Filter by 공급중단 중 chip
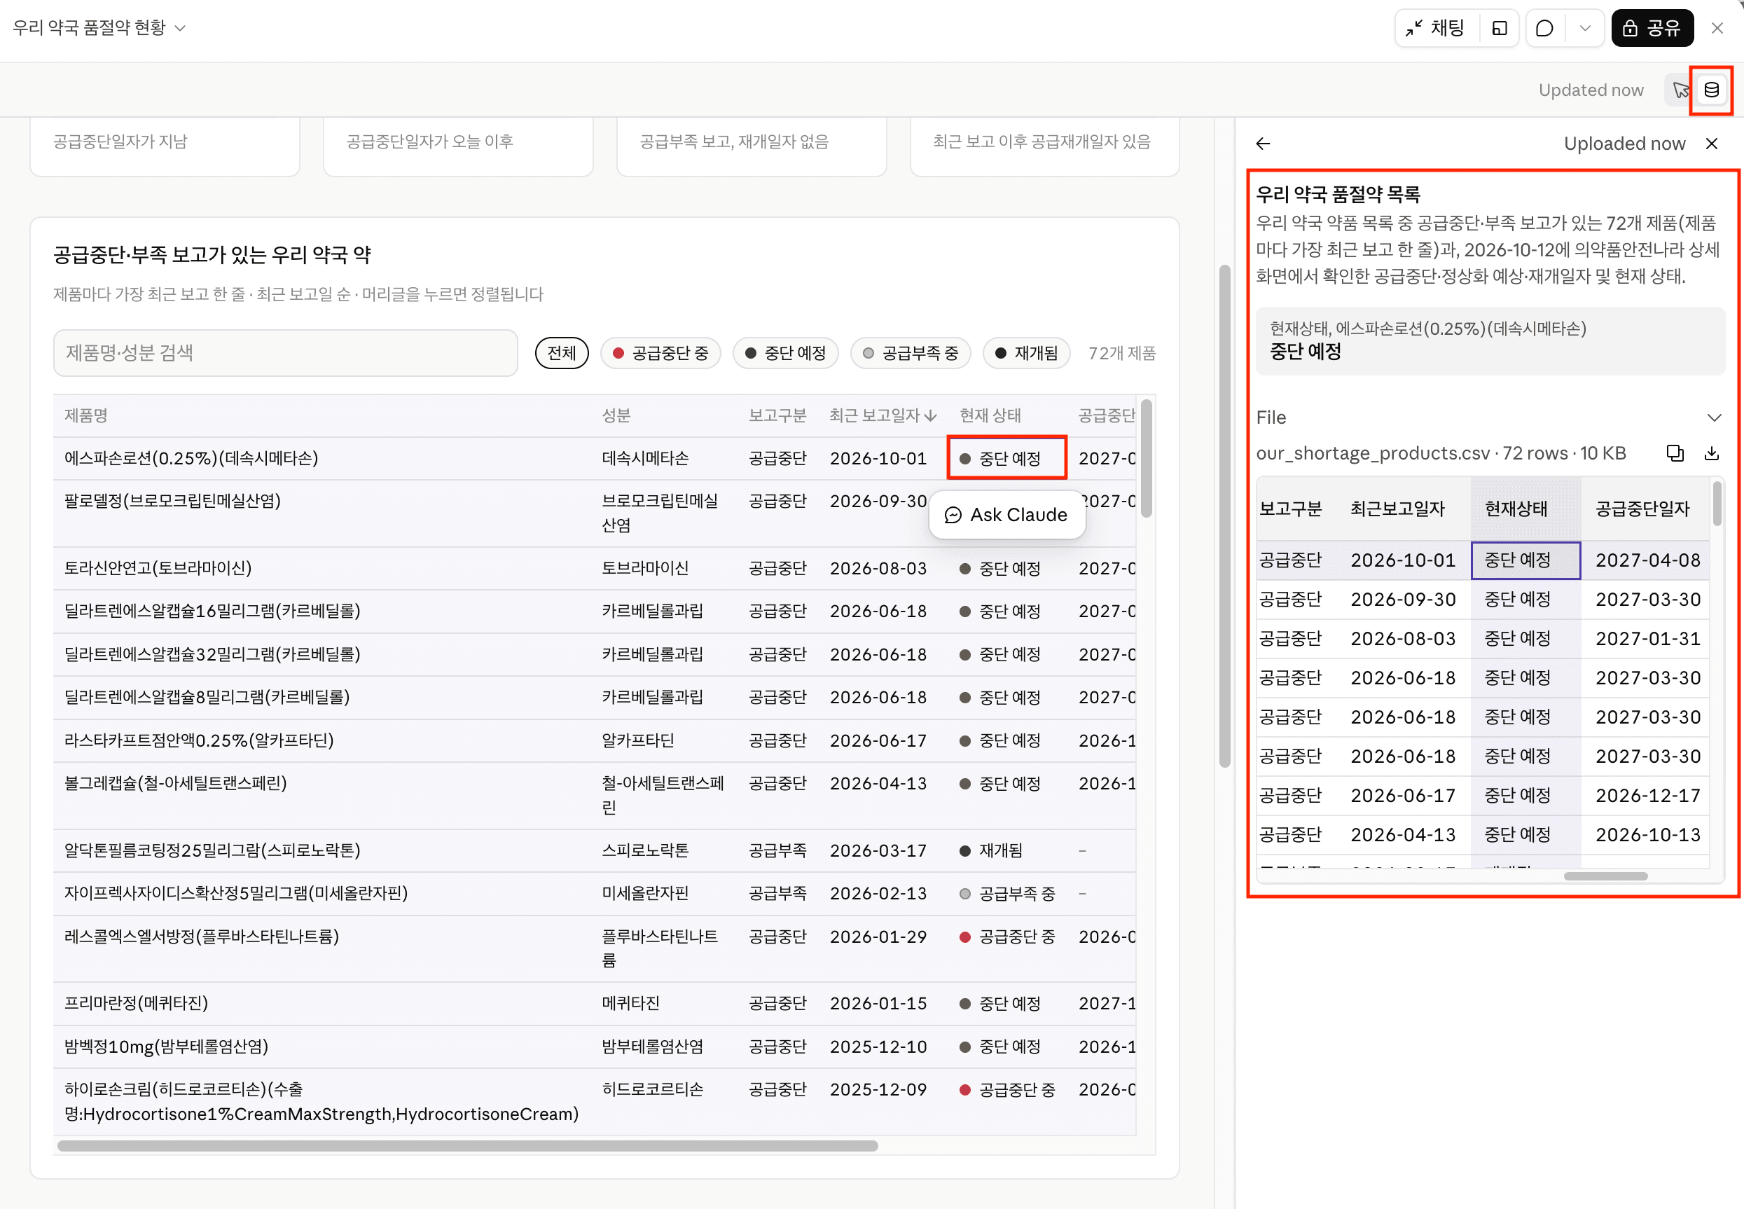This screenshot has height=1209, width=1744. (660, 353)
